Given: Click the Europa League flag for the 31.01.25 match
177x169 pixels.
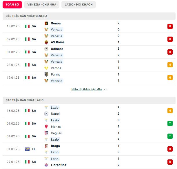Looking at the screenshot, I should coord(27,149).
